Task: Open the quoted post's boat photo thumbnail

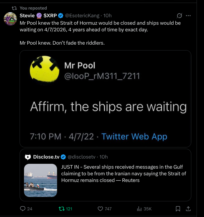Action: pos(41,180)
